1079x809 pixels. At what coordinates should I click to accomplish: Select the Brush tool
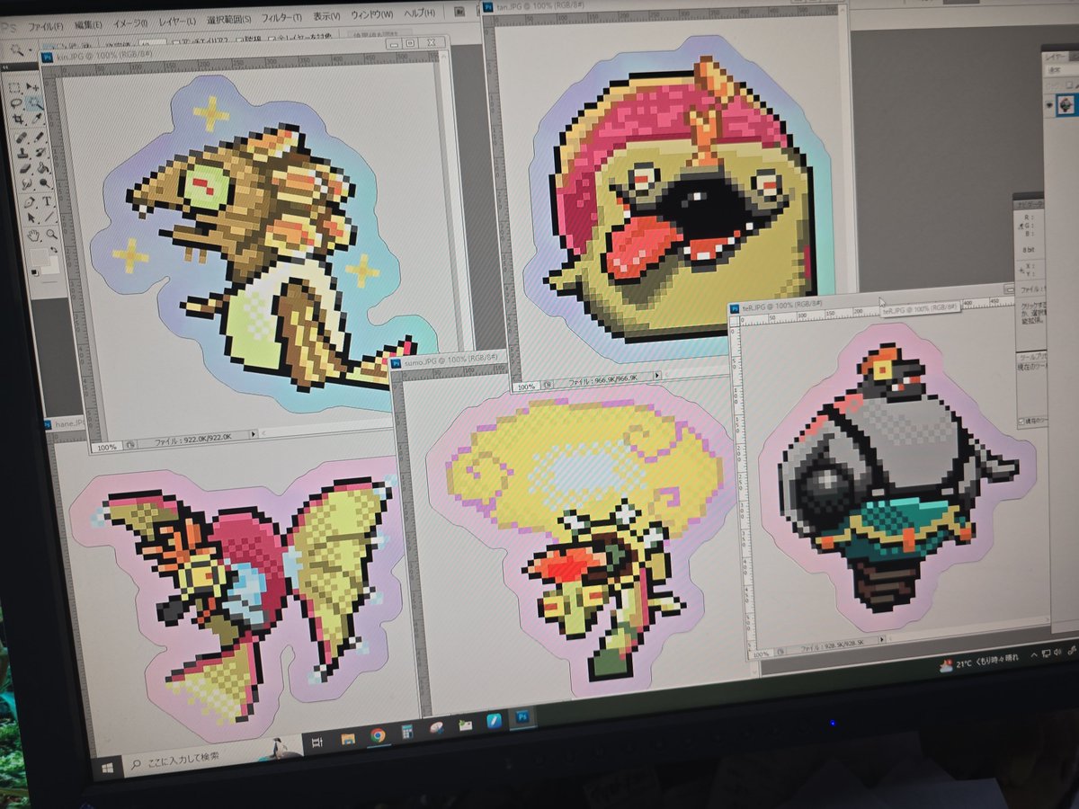pyautogui.click(x=39, y=137)
